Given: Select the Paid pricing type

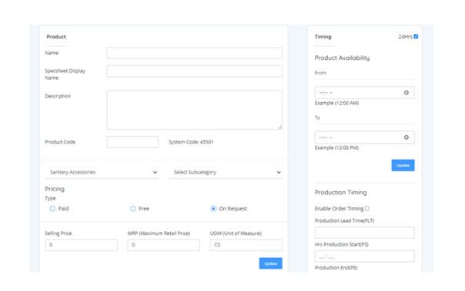Looking at the screenshot, I should pos(52,209).
